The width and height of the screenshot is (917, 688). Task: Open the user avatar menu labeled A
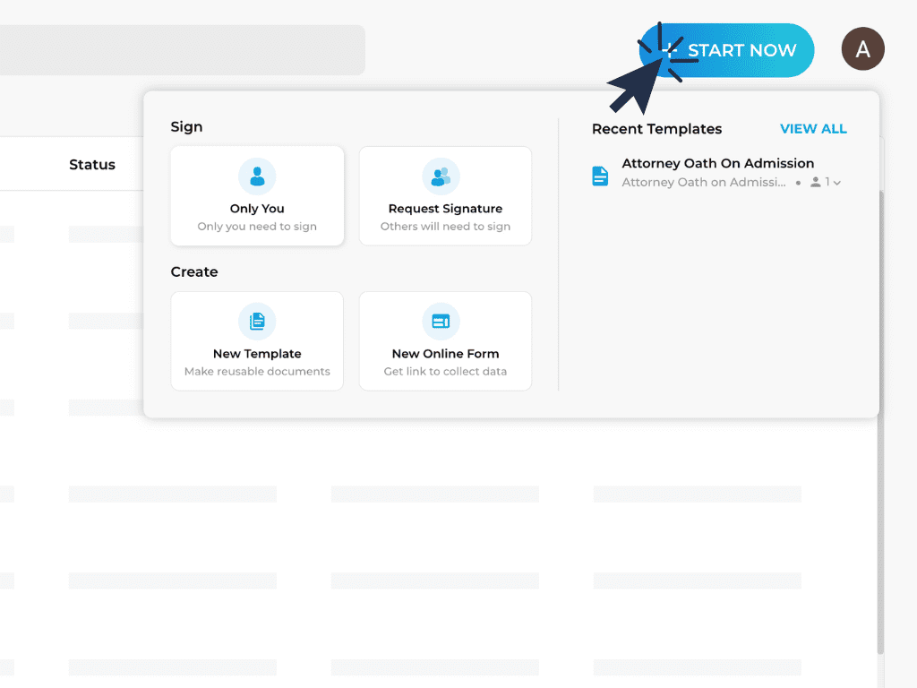tap(862, 49)
